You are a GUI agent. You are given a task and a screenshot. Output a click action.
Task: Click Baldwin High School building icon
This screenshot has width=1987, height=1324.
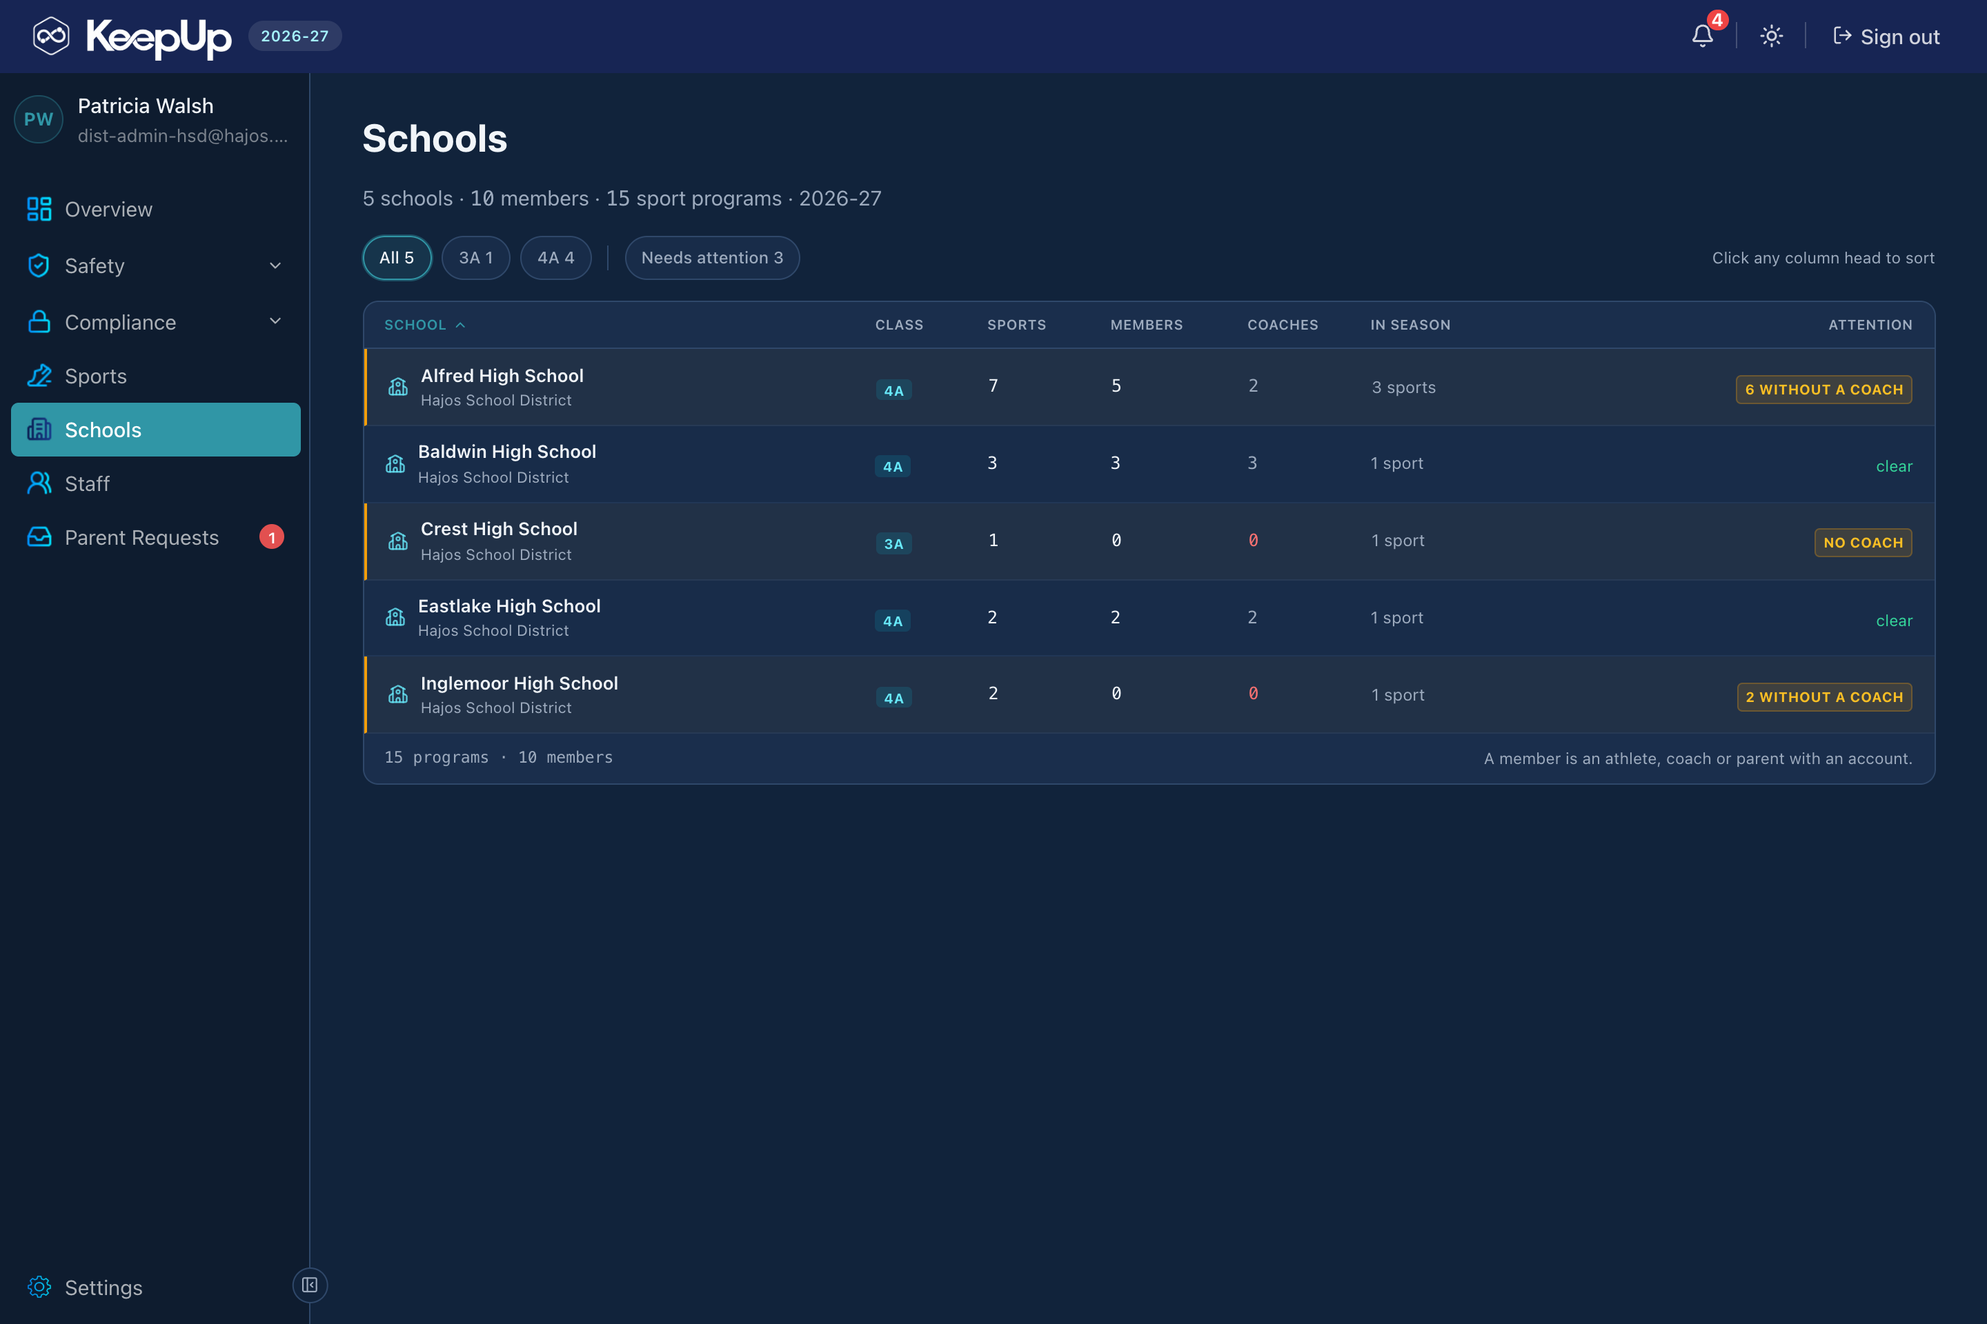(x=395, y=463)
